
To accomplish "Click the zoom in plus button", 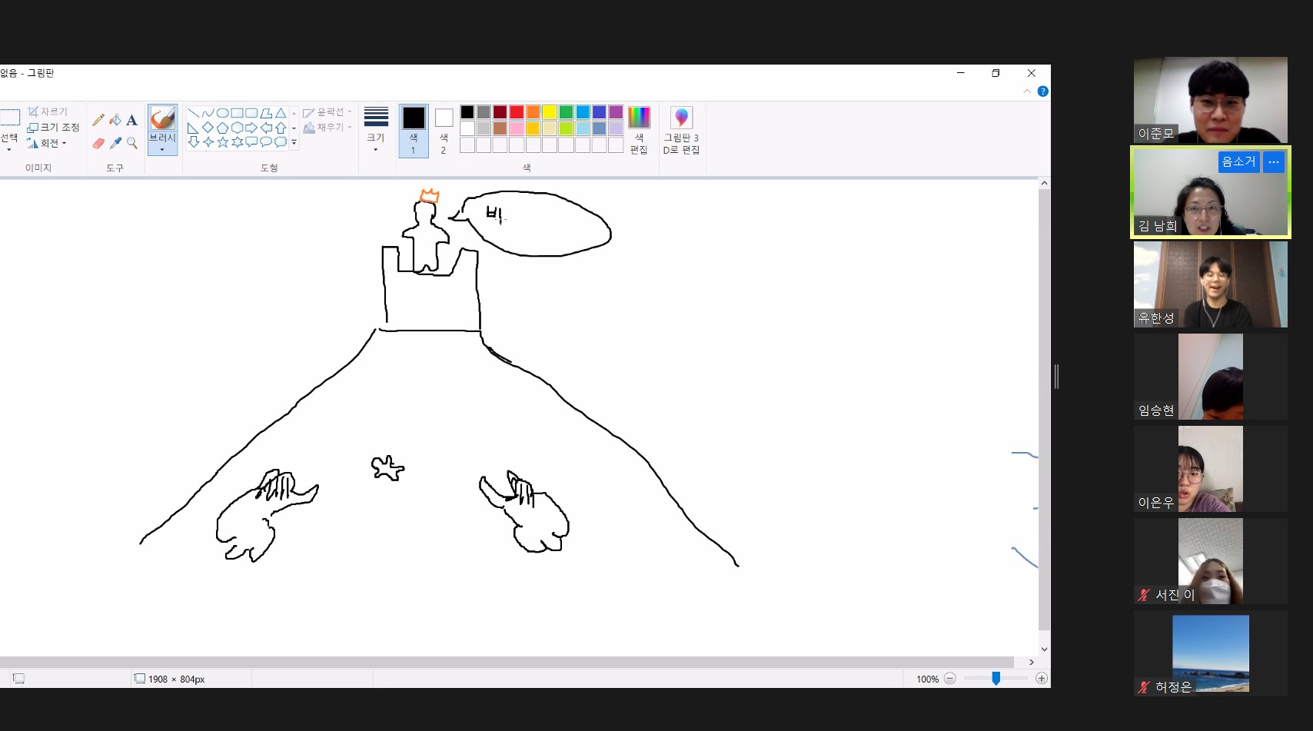I will pos(1041,679).
